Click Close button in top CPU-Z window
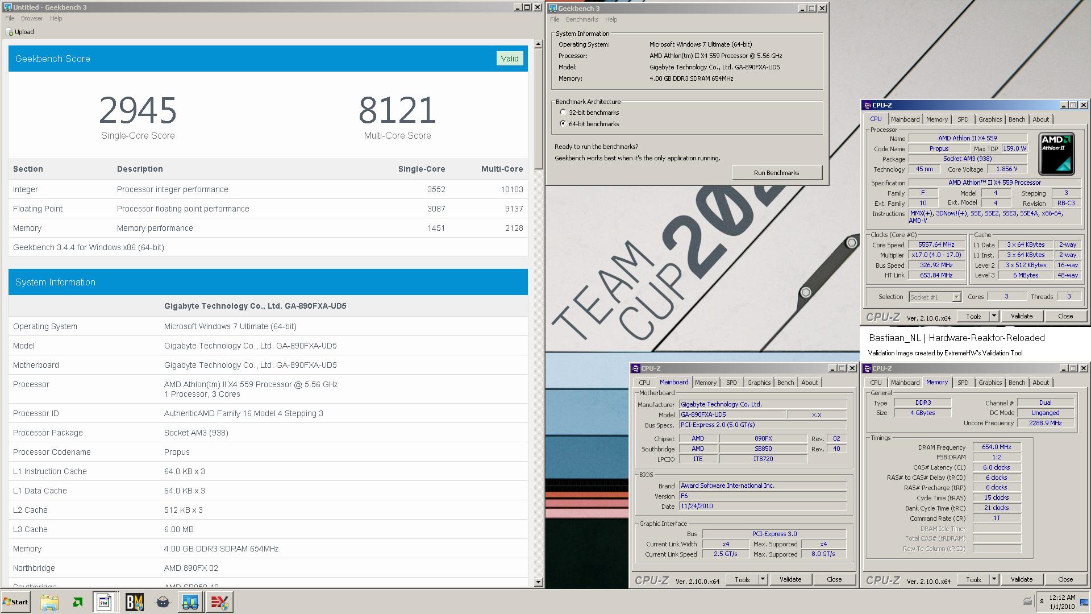 (1065, 316)
